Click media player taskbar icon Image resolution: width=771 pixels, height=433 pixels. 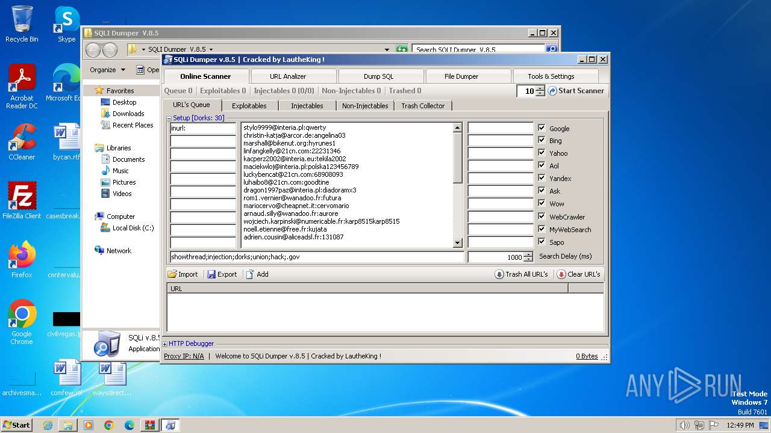89,425
